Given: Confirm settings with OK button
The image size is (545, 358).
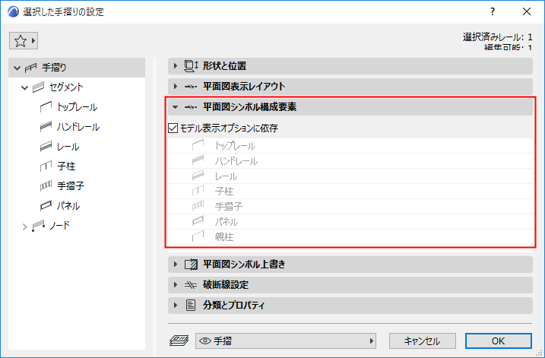Looking at the screenshot, I should click(499, 341).
